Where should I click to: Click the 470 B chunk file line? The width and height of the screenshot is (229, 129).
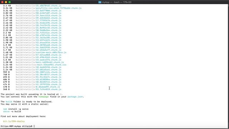pyautogui.click(x=31, y=87)
